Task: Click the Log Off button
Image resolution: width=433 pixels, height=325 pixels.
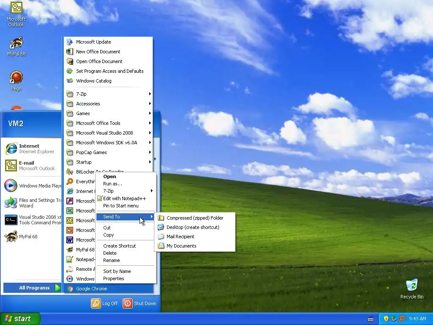Action: pyautogui.click(x=105, y=303)
